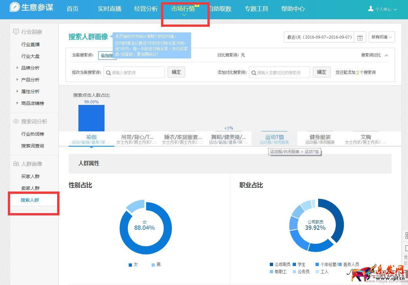Click 确定 button next to 修改当前搜索词
This screenshot has height=285, width=408.
176,72
